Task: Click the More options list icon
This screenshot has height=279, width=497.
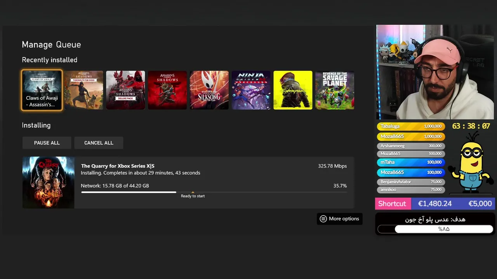Action: pyautogui.click(x=323, y=219)
